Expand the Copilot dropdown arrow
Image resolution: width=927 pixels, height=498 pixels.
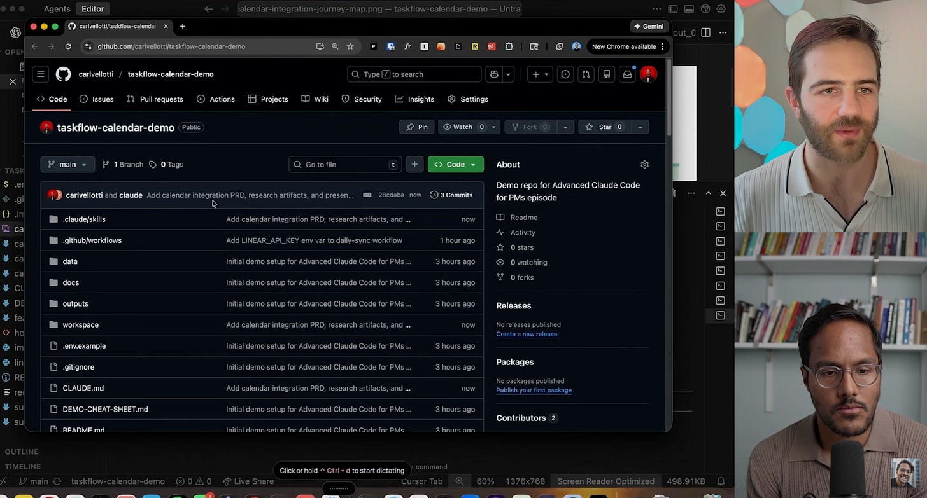tap(508, 74)
